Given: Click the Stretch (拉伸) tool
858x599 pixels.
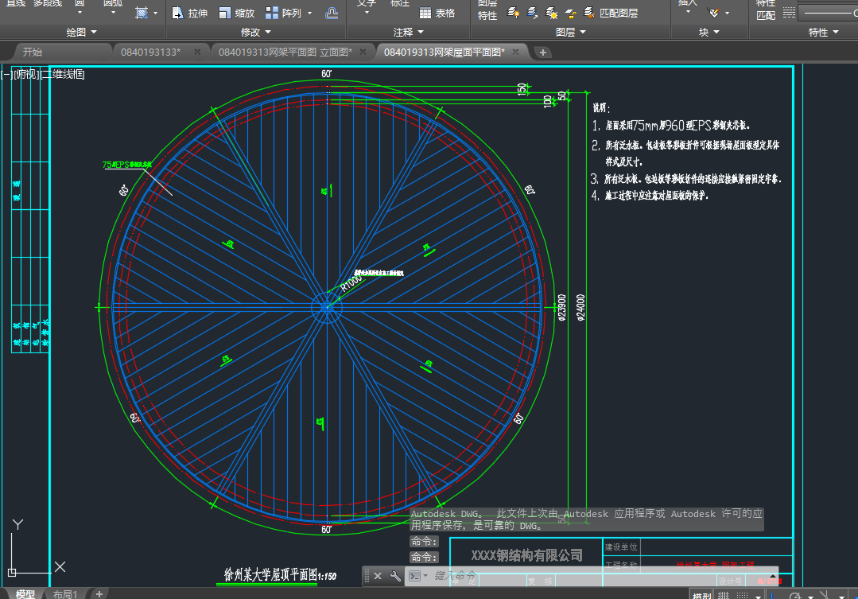Looking at the screenshot, I should pyautogui.click(x=188, y=13).
